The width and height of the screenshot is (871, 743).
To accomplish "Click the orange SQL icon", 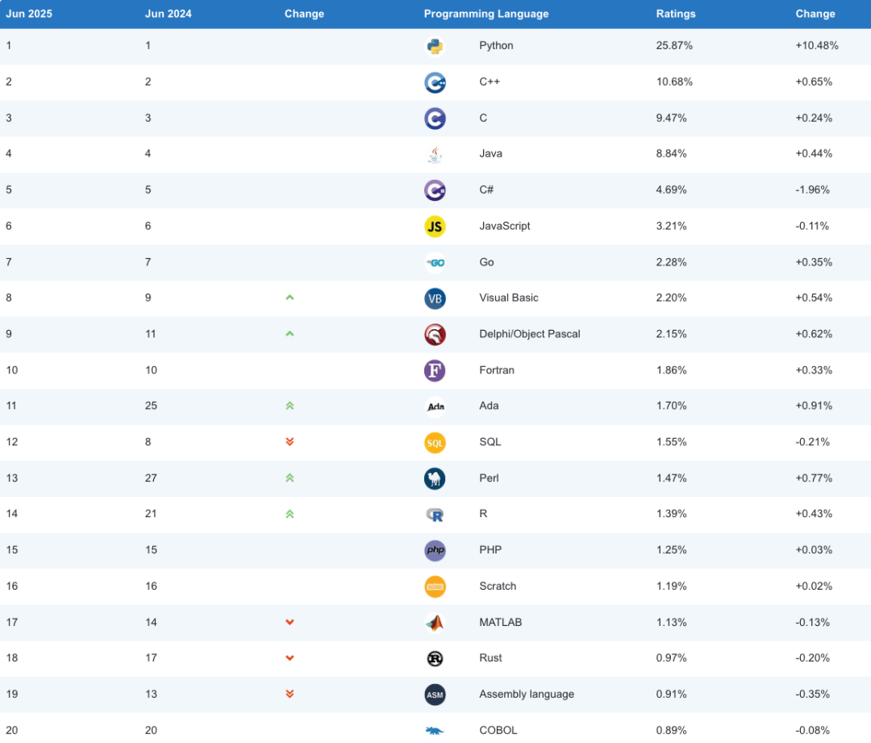I will (435, 443).
